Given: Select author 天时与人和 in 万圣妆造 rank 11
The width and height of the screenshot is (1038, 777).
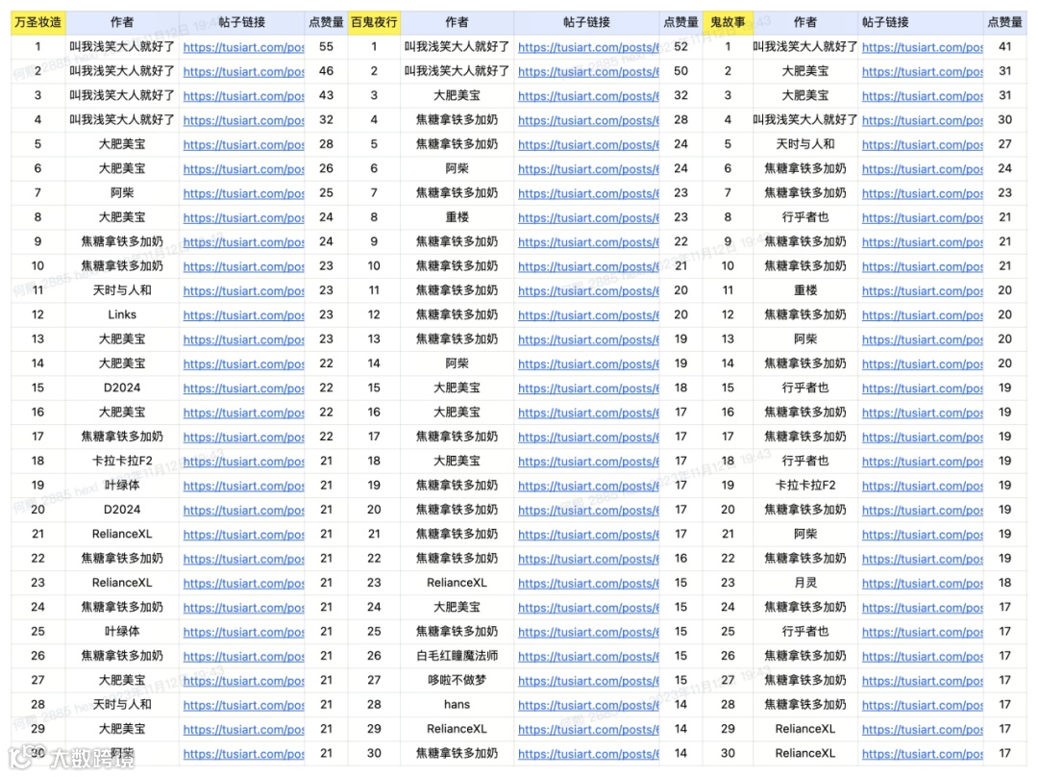Looking at the screenshot, I should (x=122, y=290).
